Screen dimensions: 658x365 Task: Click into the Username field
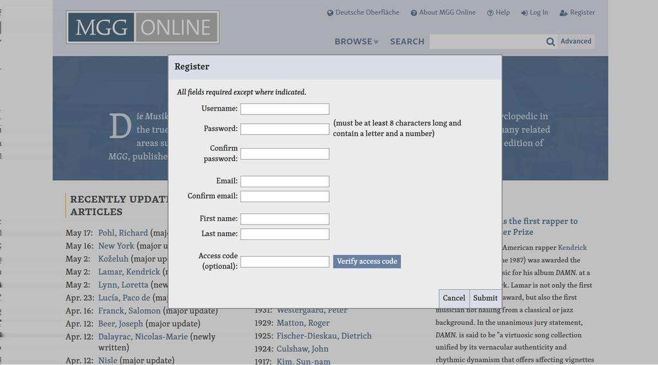pyautogui.click(x=284, y=109)
